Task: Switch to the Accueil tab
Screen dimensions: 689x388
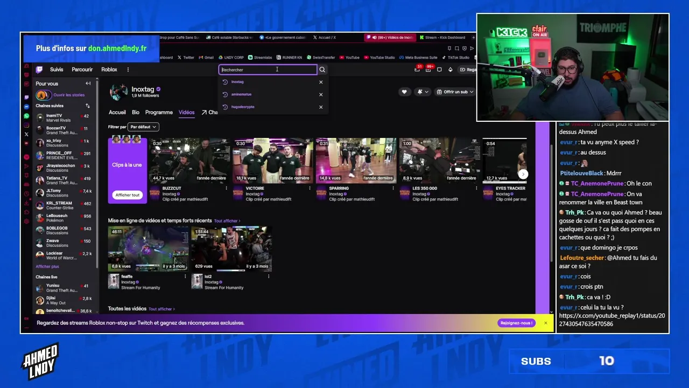Action: [x=117, y=112]
